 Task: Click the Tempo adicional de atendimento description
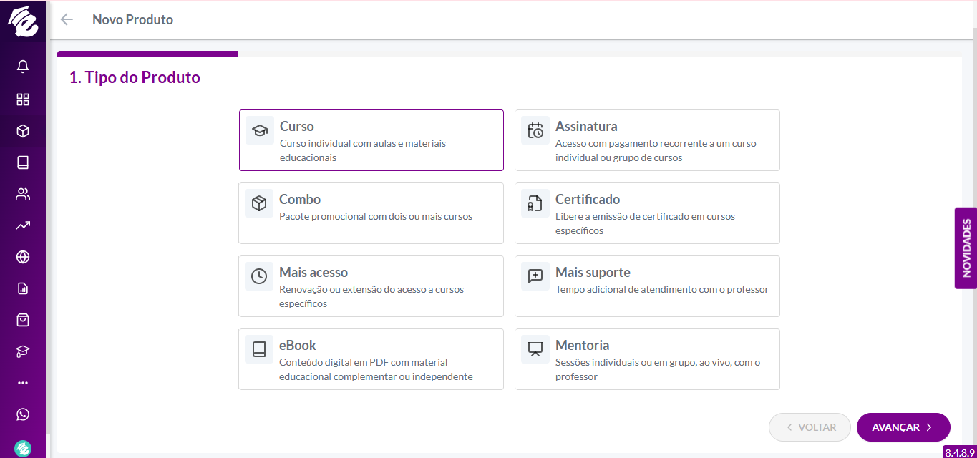point(662,289)
